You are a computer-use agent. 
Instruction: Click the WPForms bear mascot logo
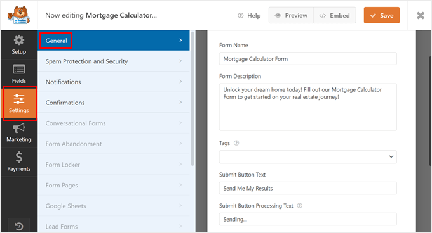(x=18, y=15)
